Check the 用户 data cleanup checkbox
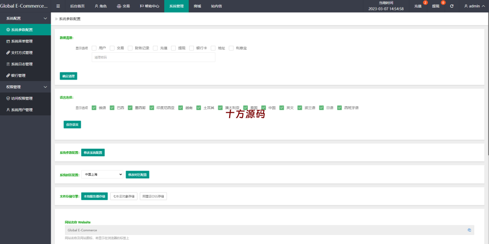Viewport: 489px width, 244px height. pos(94,48)
